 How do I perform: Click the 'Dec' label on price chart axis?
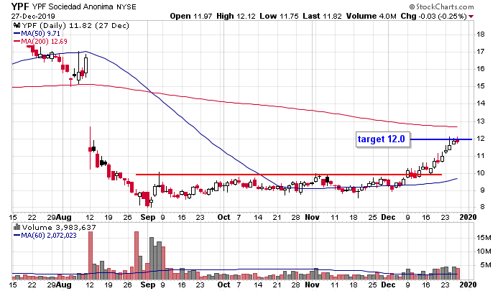coord(388,217)
